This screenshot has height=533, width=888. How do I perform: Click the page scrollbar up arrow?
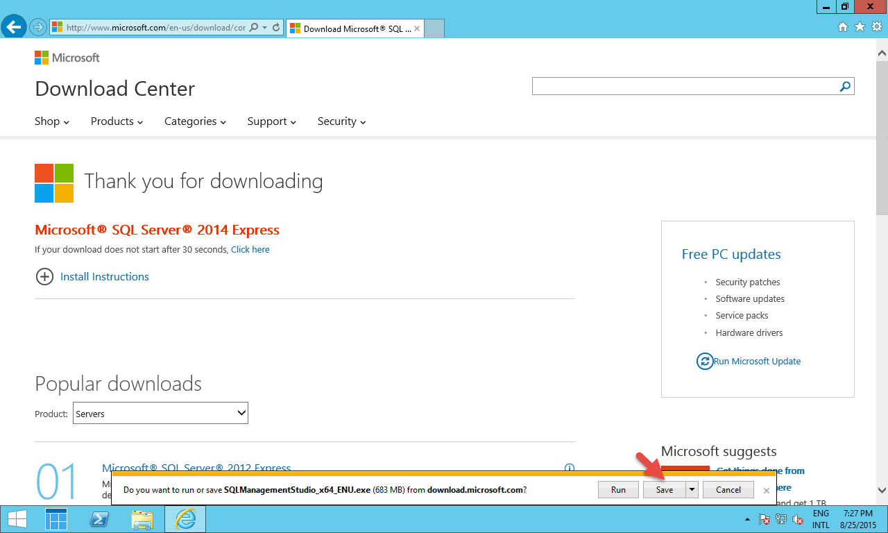(882, 53)
